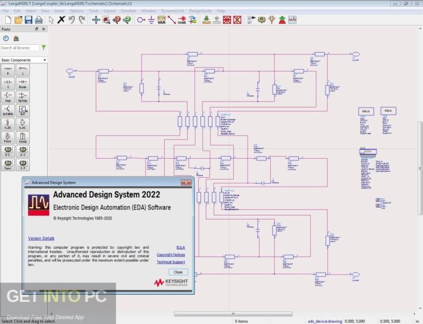This screenshot has width=423, height=324.
Task: Open the DynamicLink menu
Action: (172, 11)
